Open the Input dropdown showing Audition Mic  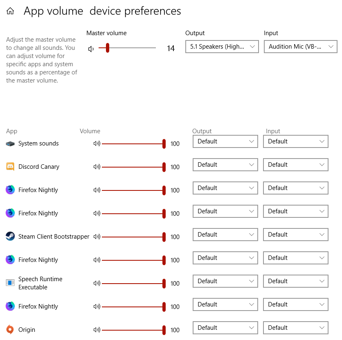click(300, 47)
